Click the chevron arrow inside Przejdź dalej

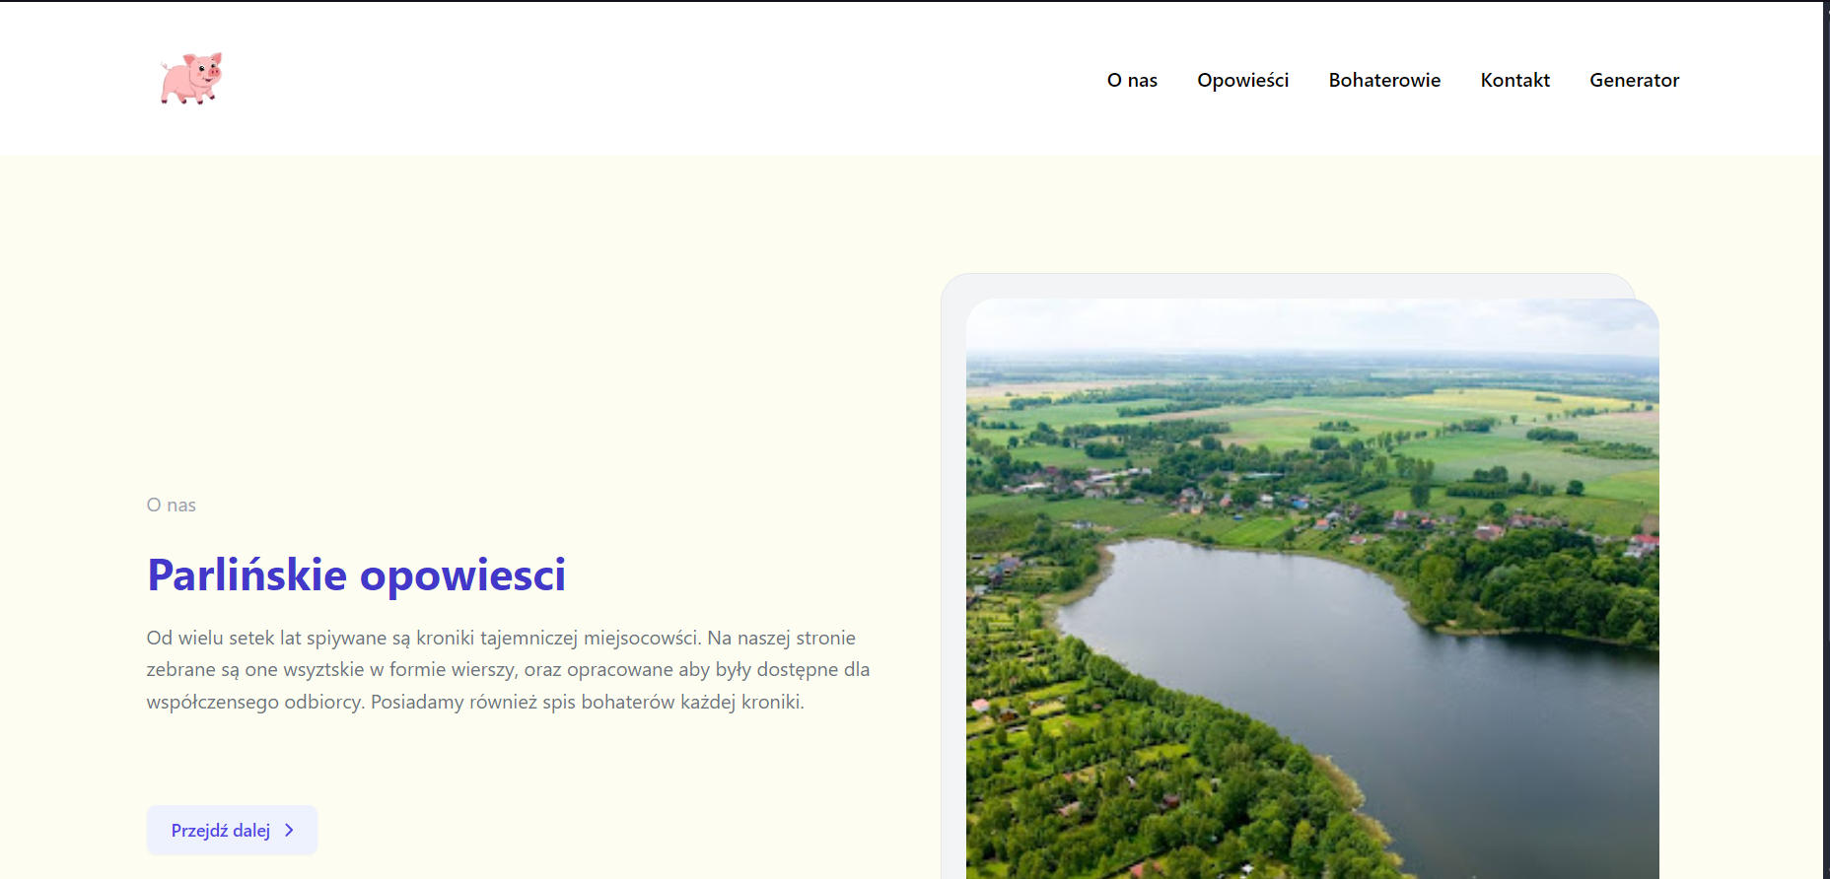[289, 831]
